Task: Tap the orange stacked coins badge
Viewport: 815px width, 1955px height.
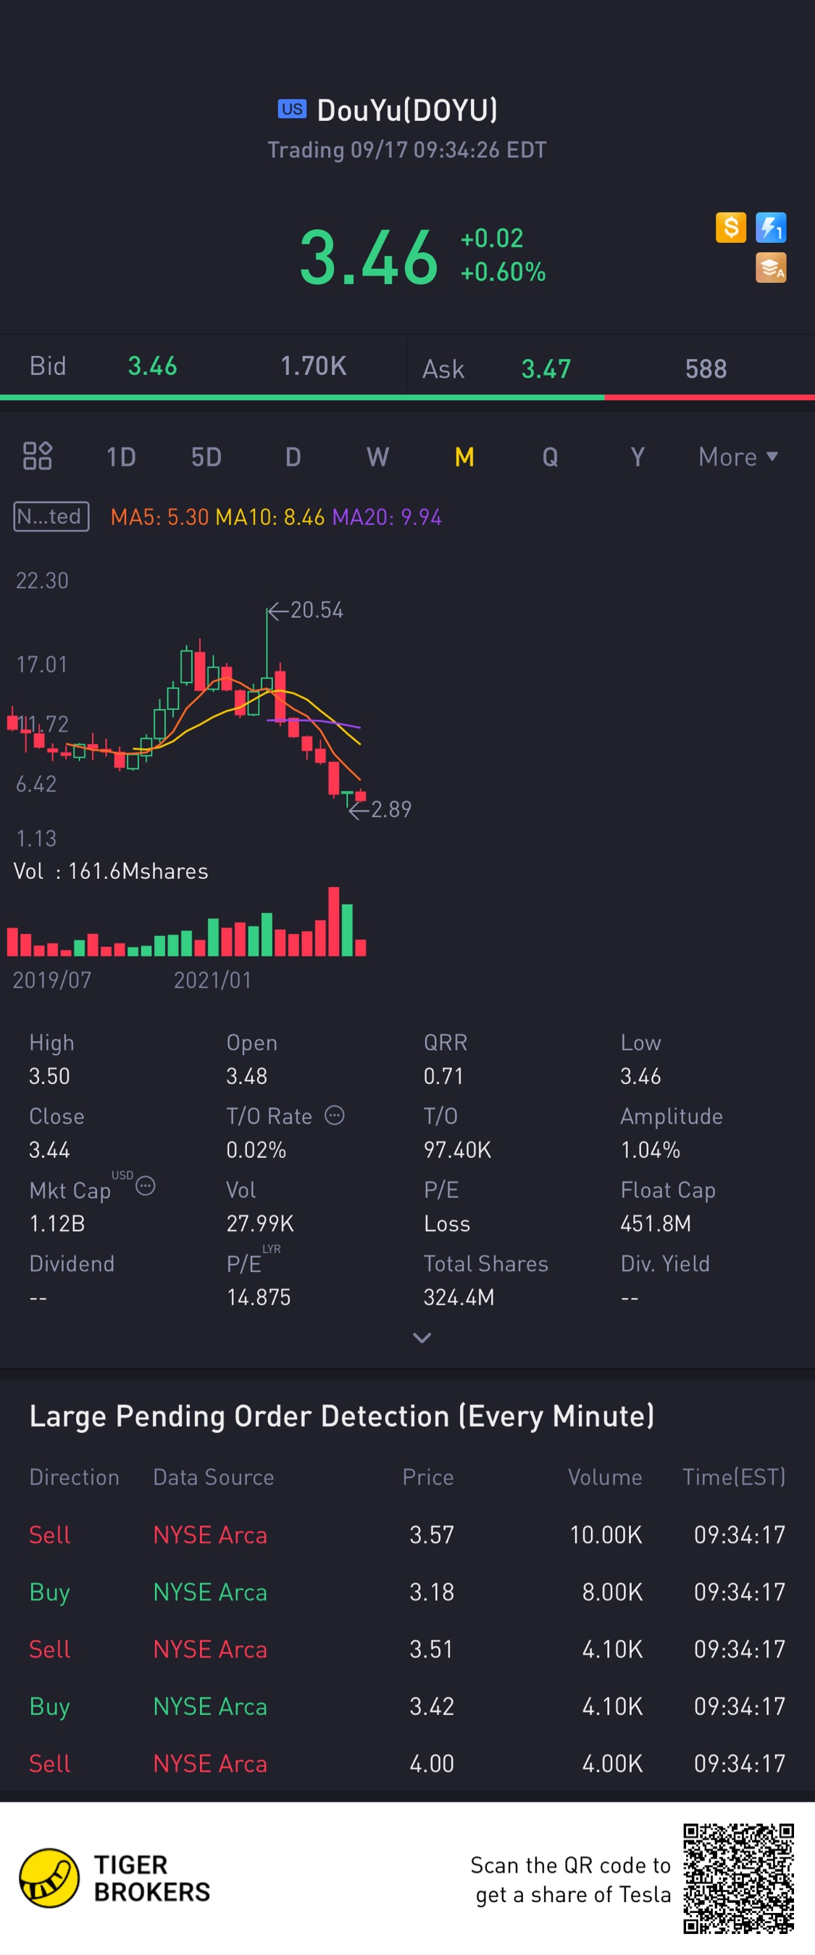Action: (x=771, y=268)
